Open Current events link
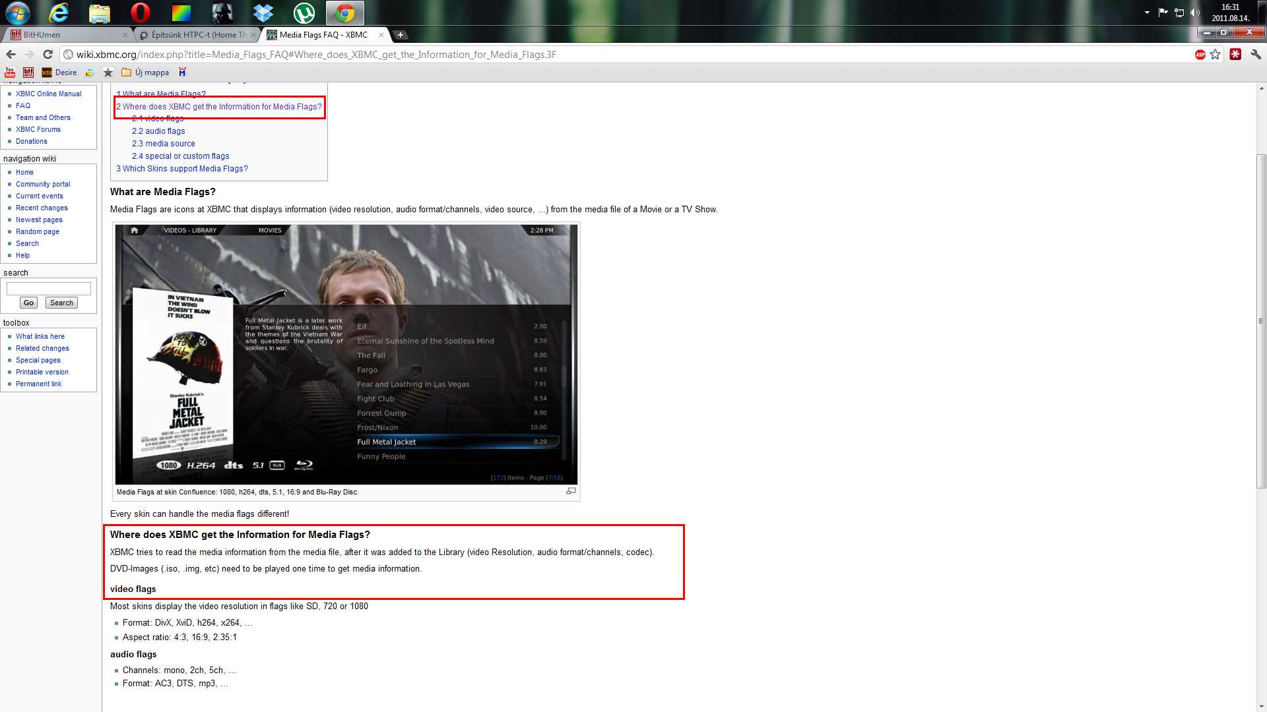Viewport: 1267px width, 712px height. point(40,196)
